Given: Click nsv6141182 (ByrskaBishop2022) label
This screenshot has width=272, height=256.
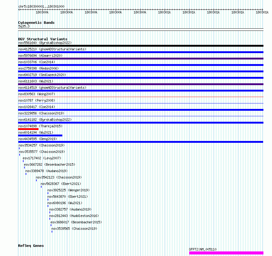Looking at the screenshot, I should pos(45,120).
